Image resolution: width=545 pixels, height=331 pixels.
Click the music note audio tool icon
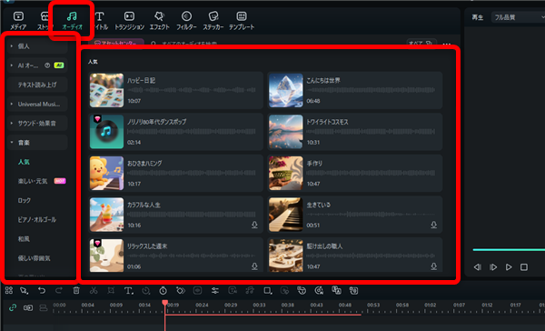[250, 290]
